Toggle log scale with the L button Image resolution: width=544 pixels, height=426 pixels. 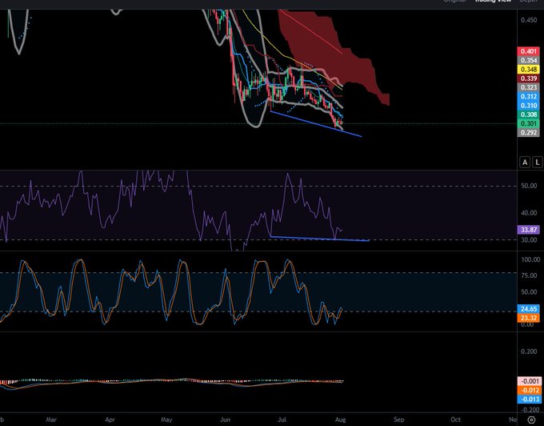[x=538, y=162]
